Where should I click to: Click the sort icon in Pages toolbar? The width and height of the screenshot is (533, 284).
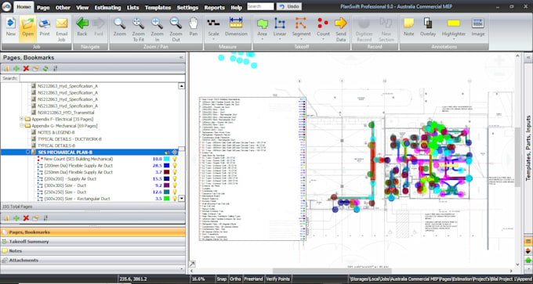click(x=55, y=69)
